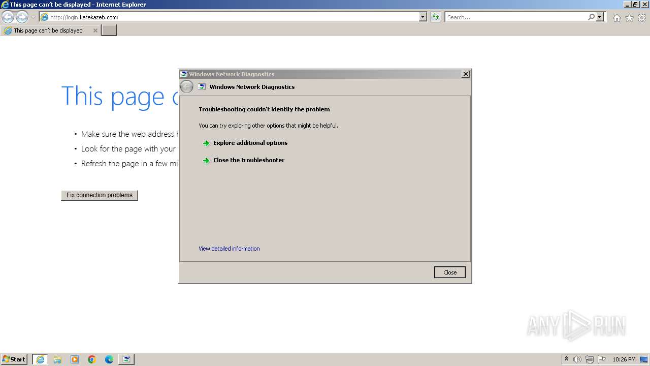Launch Microsoft Edge from taskbar
This screenshot has width=650, height=366.
tap(109, 359)
